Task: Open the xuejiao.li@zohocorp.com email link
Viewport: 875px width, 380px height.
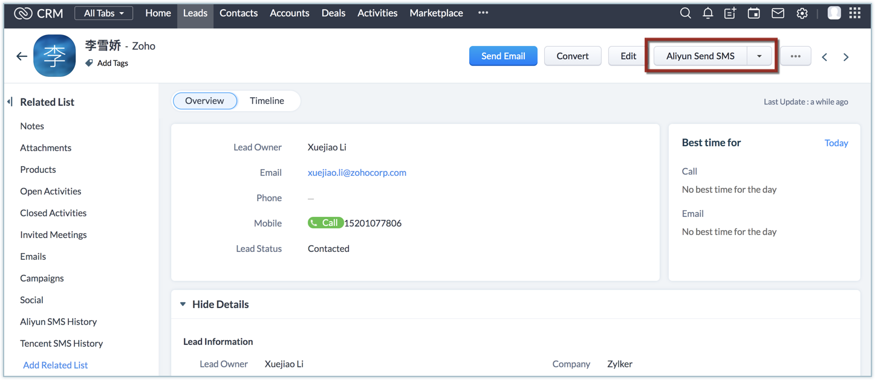Action: click(x=357, y=173)
